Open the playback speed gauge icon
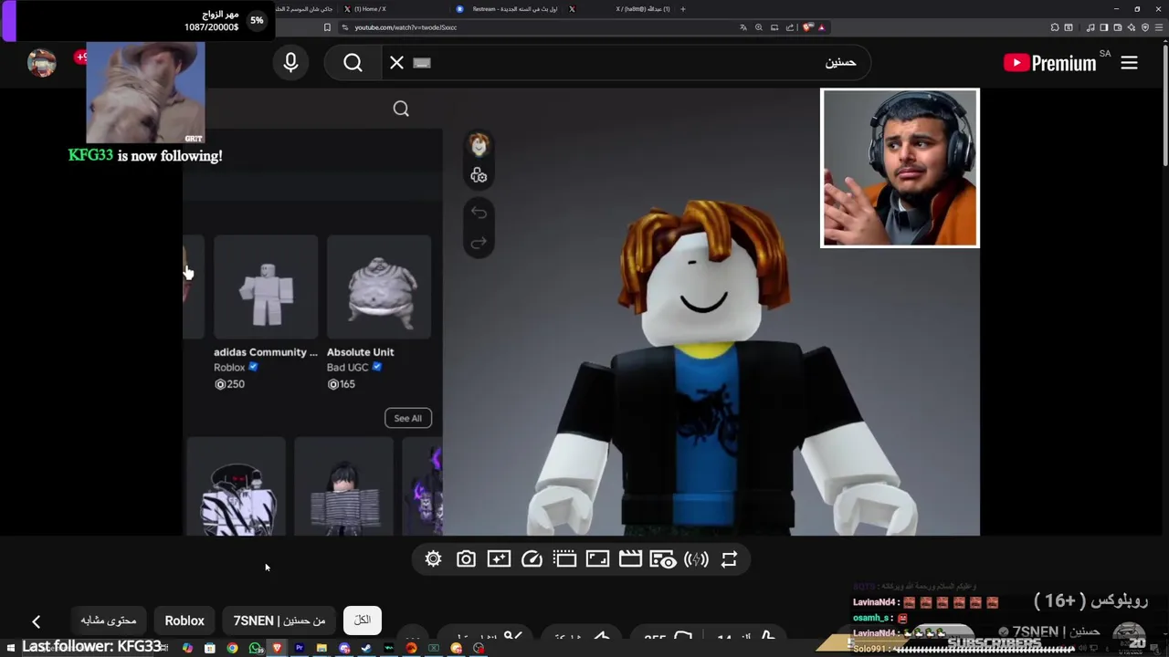This screenshot has height=657, width=1169. [x=532, y=559]
